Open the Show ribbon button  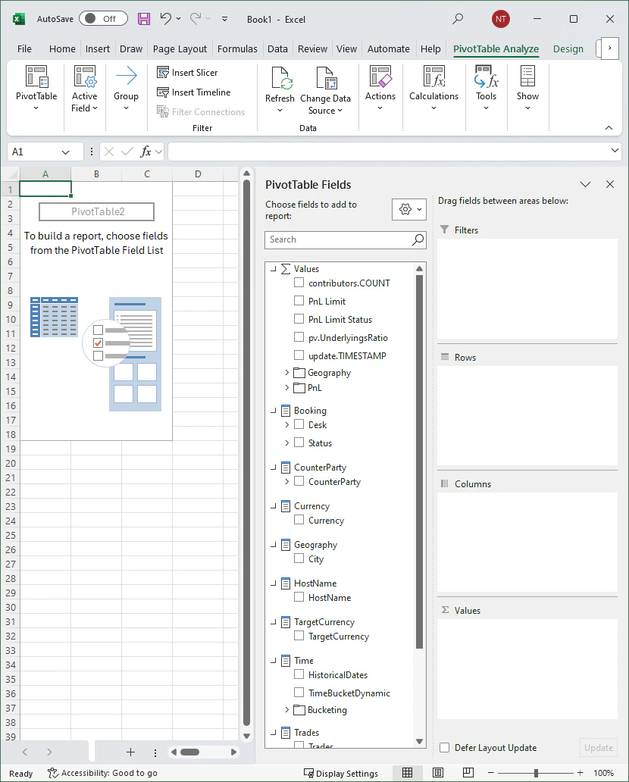[x=527, y=89]
